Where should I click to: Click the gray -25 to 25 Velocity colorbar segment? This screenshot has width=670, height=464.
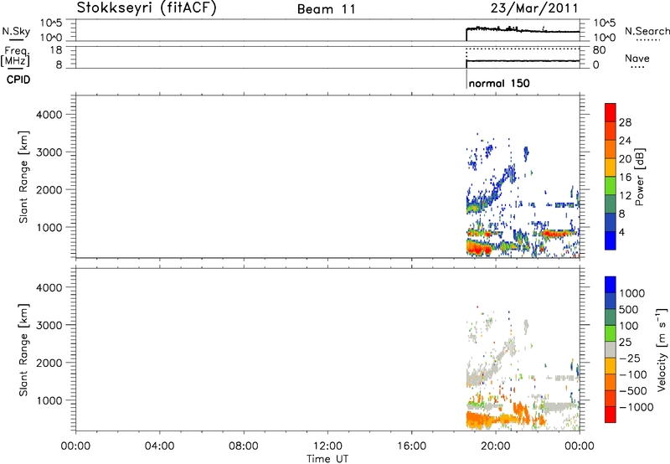(x=611, y=349)
